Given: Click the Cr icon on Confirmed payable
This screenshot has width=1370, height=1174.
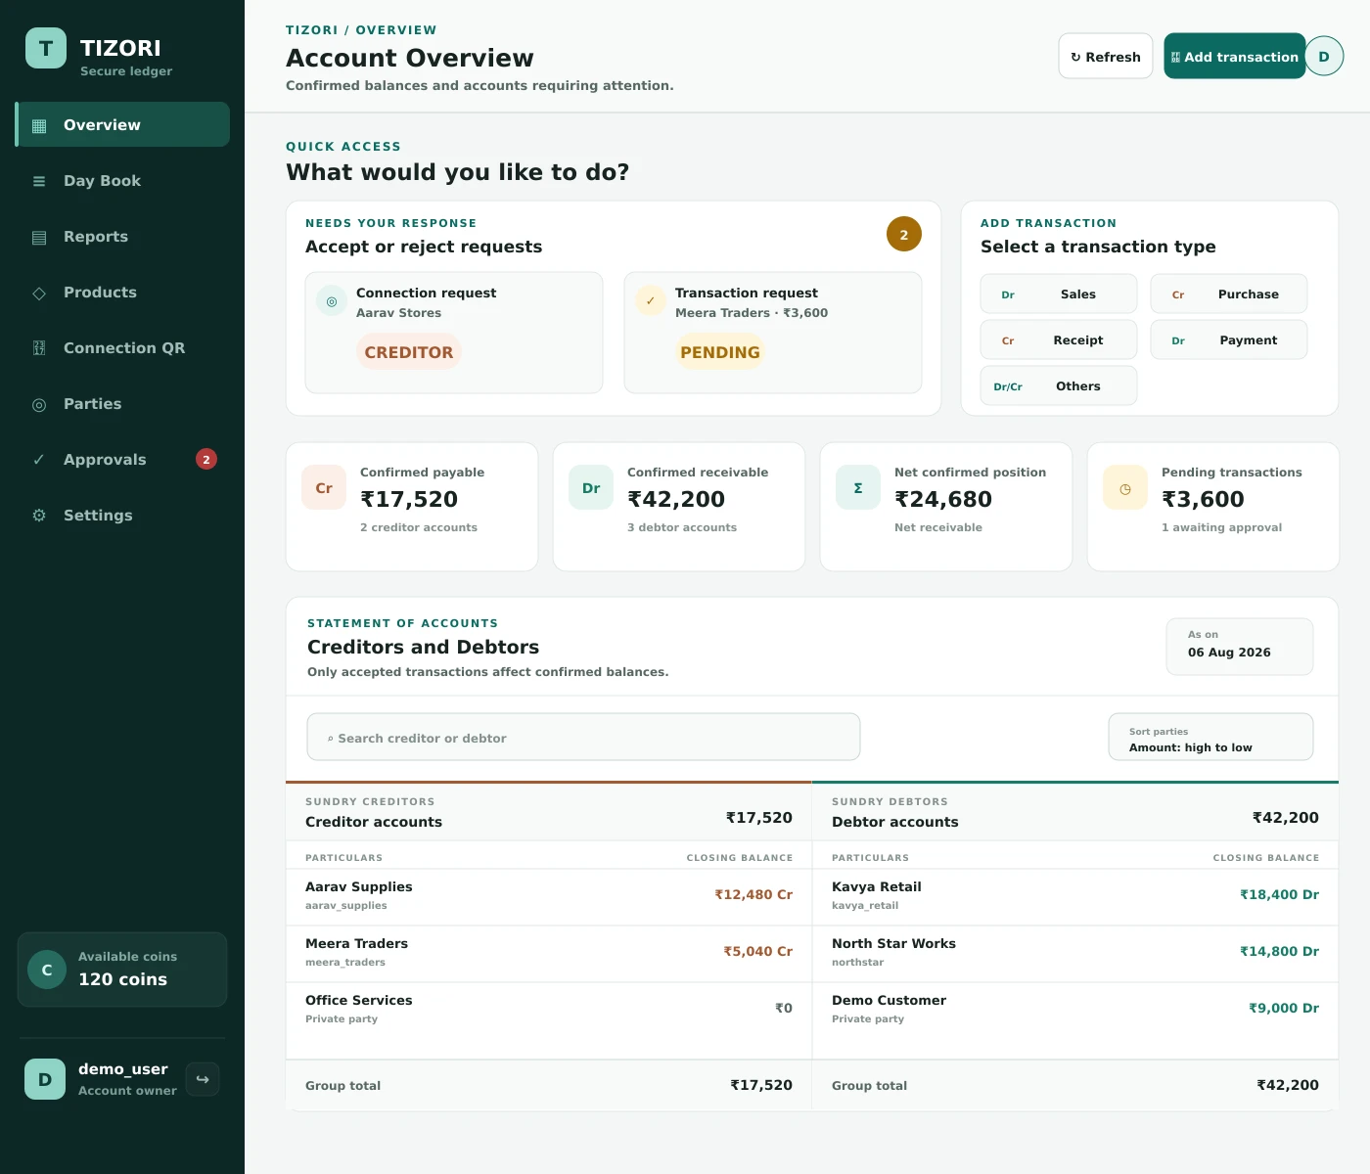Looking at the screenshot, I should [324, 487].
